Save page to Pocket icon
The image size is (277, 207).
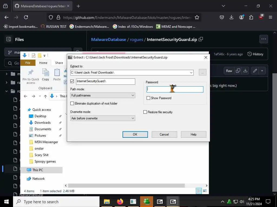coord(222,17)
